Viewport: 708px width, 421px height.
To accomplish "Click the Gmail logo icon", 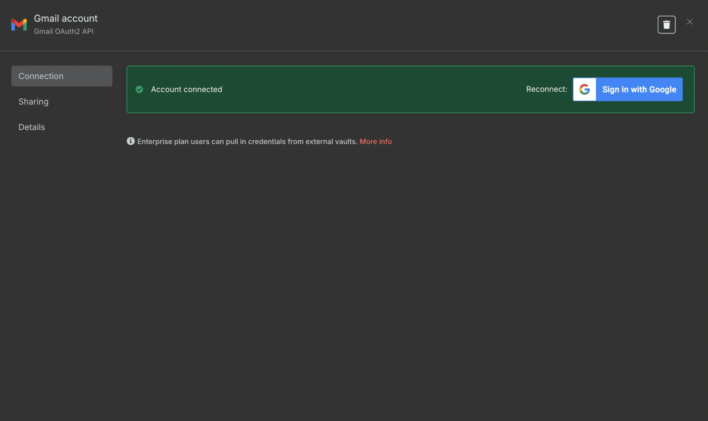I will click(x=19, y=25).
